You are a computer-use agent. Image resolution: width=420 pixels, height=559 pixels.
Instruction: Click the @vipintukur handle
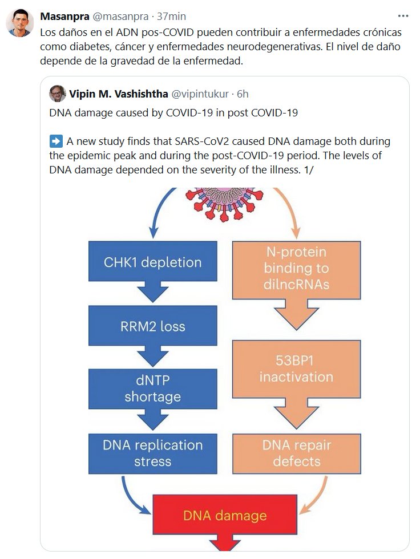200,94
